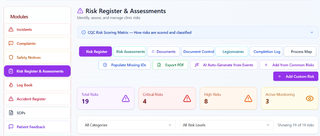Open the All Categories dropdown
320x136 pixels.
click(128, 125)
